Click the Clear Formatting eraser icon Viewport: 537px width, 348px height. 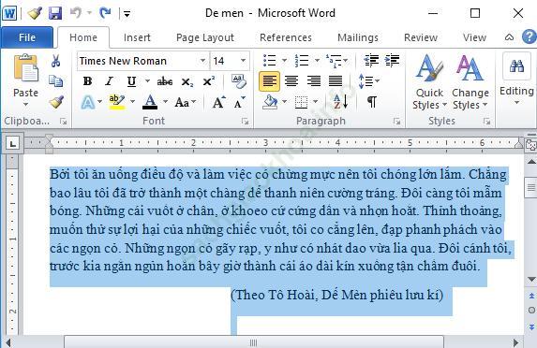238,81
